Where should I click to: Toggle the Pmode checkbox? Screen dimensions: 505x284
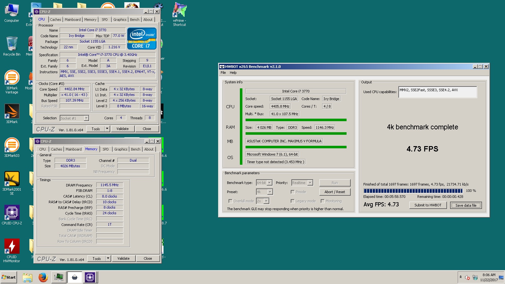293,192
